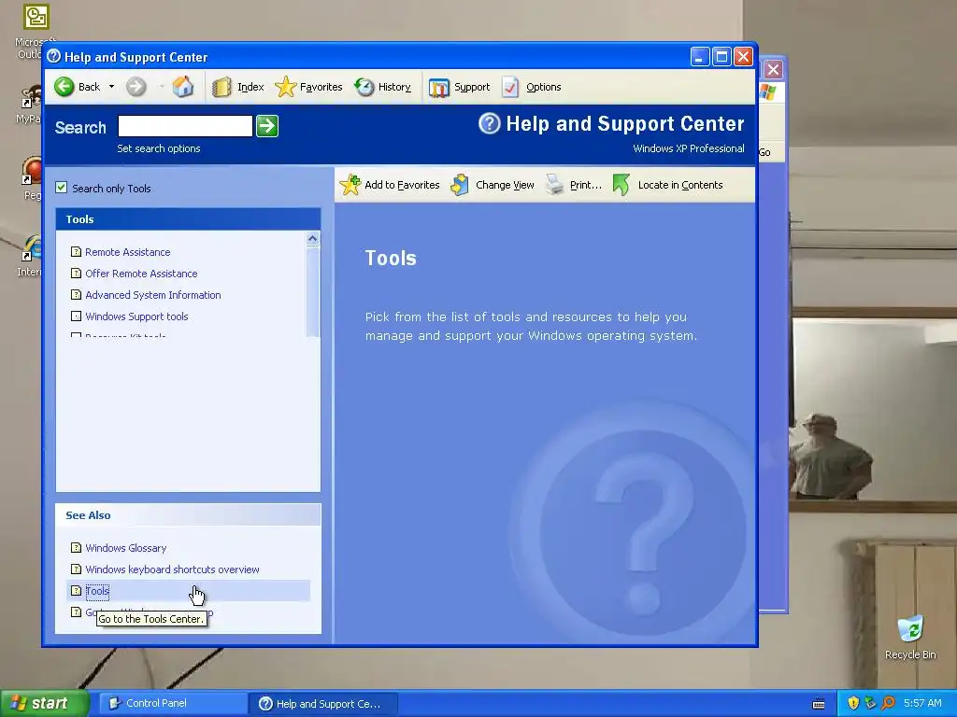
Task: Toggle Search only Tools checkbox
Action: click(61, 187)
